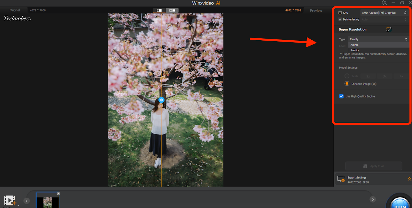Click the cherry blossom preview image
The image size is (412, 208).
coord(166,100)
